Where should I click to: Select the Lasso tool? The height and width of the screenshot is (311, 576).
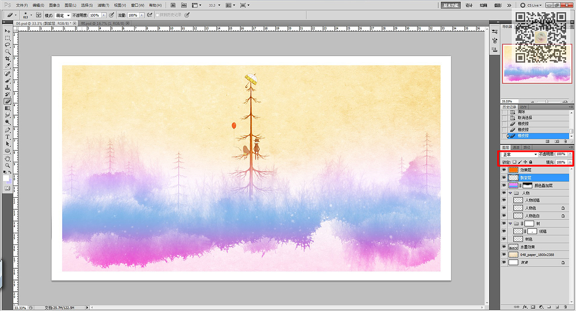[8, 44]
